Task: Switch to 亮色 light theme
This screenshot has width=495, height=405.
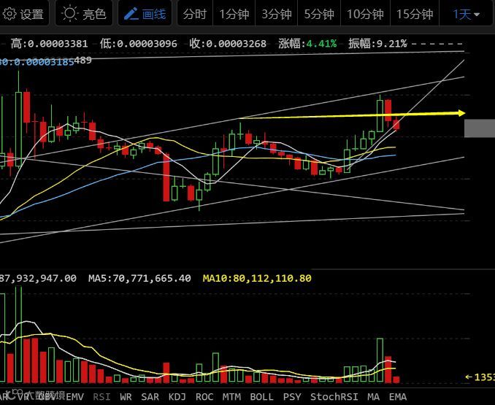Action: (x=84, y=14)
